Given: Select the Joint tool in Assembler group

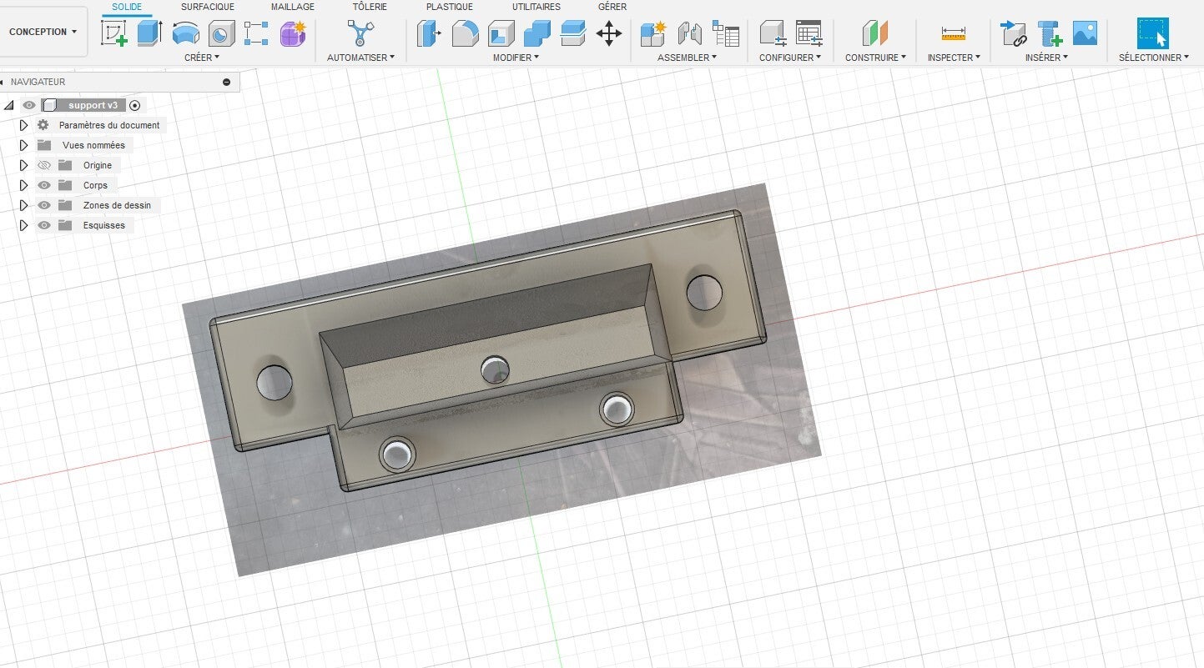Looking at the screenshot, I should coord(689,33).
